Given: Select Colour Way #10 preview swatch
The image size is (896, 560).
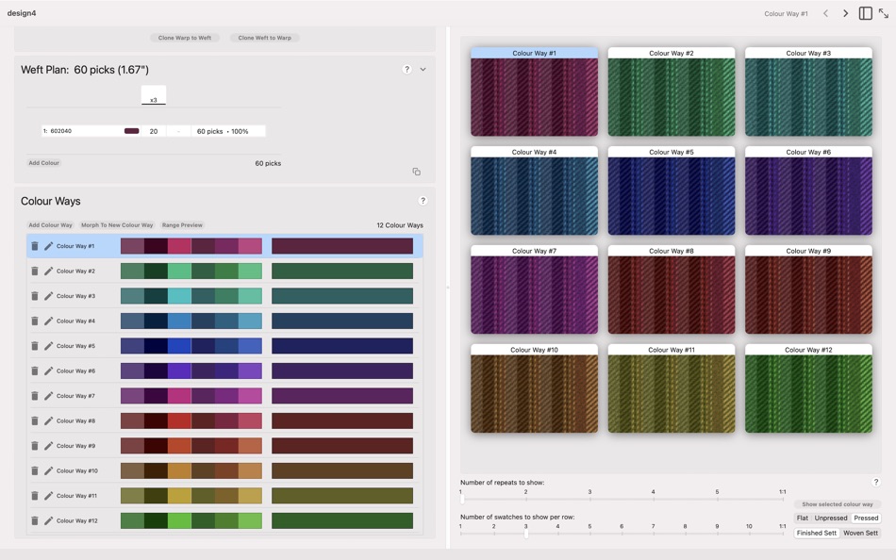Looking at the screenshot, I should 534,388.
